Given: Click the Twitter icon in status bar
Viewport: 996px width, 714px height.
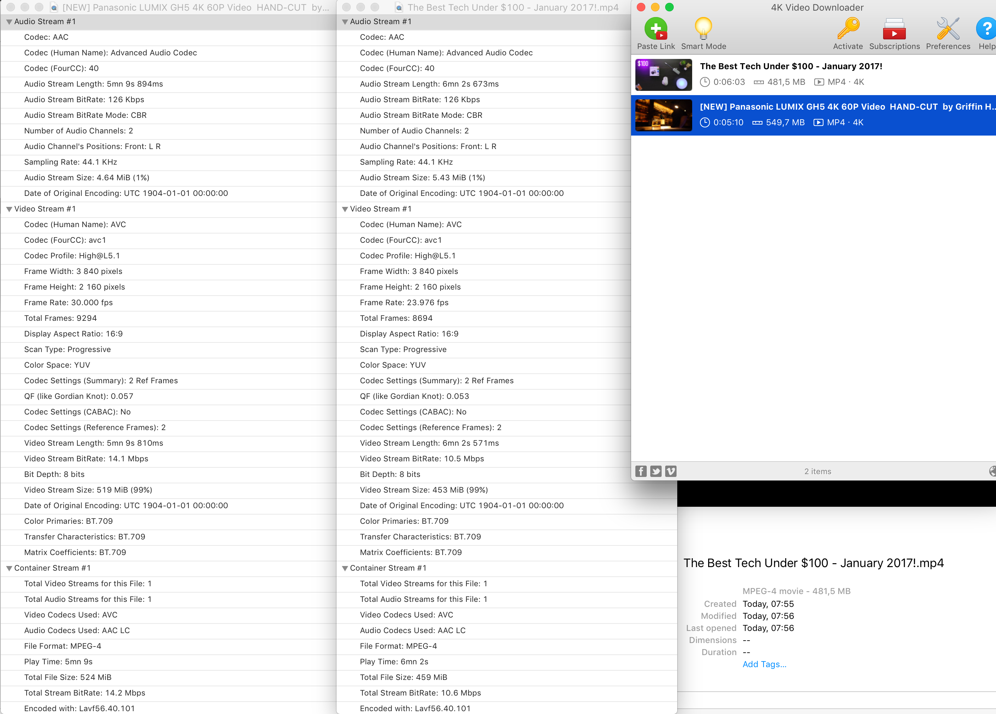Looking at the screenshot, I should (x=656, y=471).
